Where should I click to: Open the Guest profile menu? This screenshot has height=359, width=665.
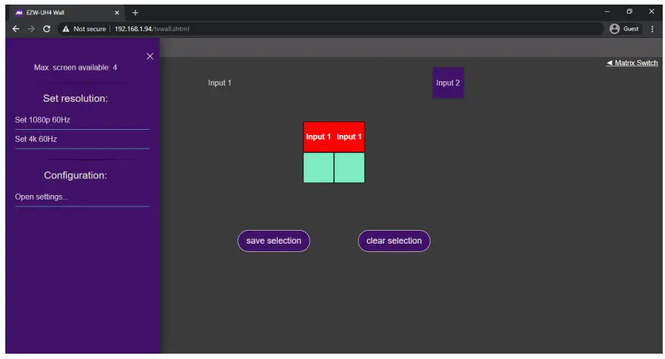coord(624,29)
